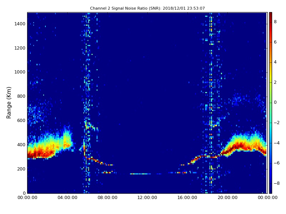The height and width of the screenshot is (214, 286).
Task: Click the 12:00:00 time axis label
Action: click(x=147, y=198)
